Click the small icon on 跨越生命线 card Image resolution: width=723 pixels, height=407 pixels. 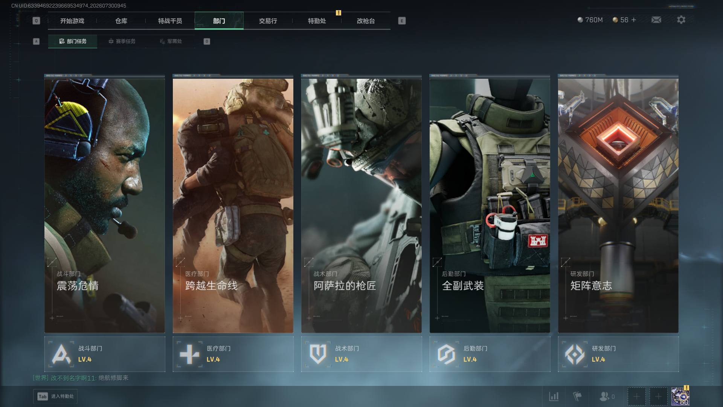point(180,262)
